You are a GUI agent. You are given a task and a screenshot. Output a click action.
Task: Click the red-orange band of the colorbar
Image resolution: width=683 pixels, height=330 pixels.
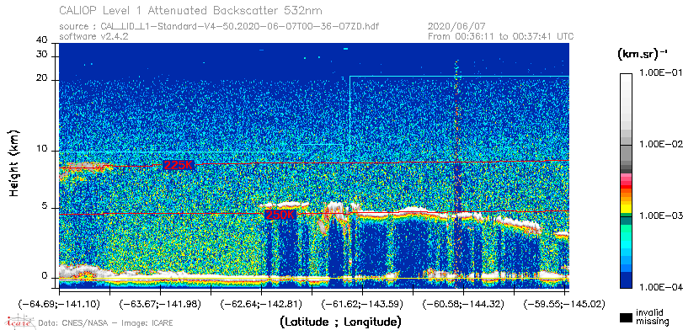point(626,190)
